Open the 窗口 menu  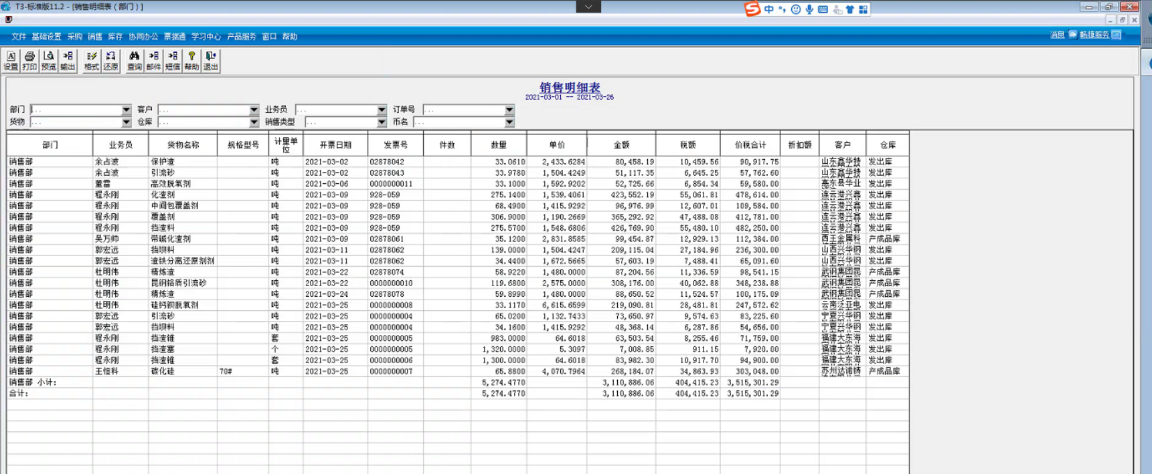click(269, 37)
